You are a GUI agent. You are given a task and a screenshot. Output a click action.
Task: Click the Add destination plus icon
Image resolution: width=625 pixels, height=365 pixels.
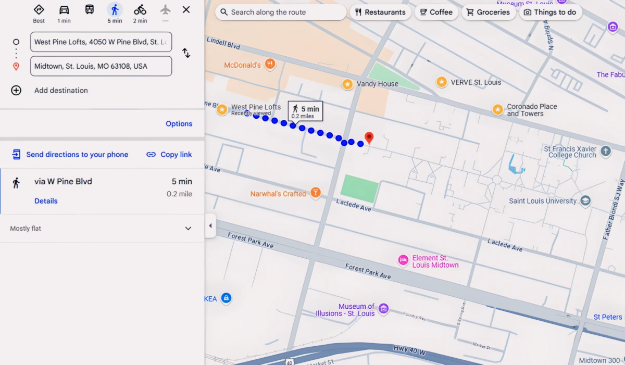16,90
